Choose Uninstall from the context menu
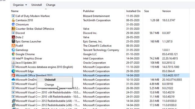 coord(55,80)
